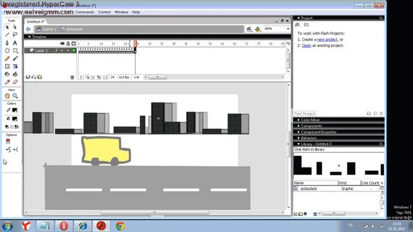413x232 pixels.
Task: Select the Paint Bucket tool
Action: point(15,74)
